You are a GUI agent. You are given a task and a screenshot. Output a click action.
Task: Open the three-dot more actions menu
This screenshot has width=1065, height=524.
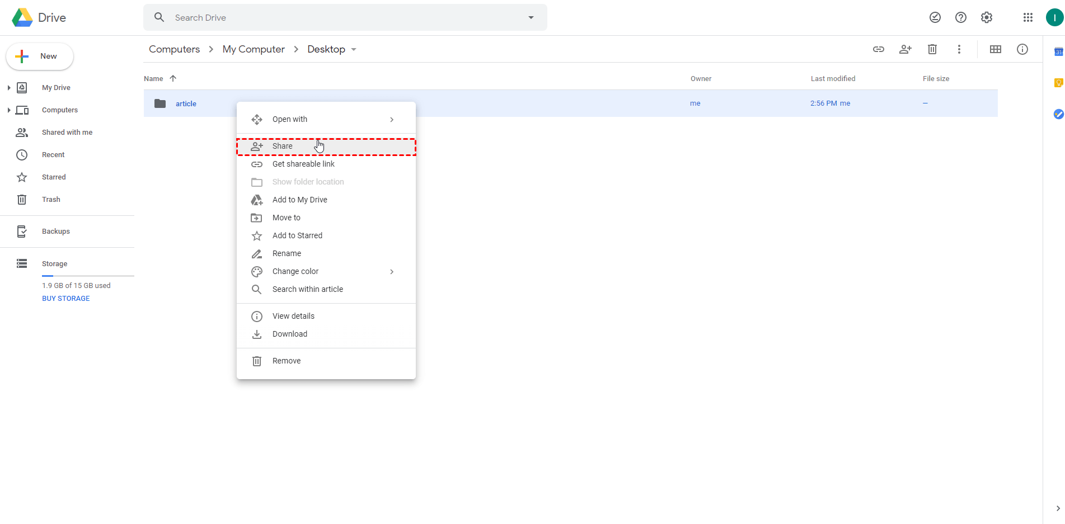pos(959,49)
